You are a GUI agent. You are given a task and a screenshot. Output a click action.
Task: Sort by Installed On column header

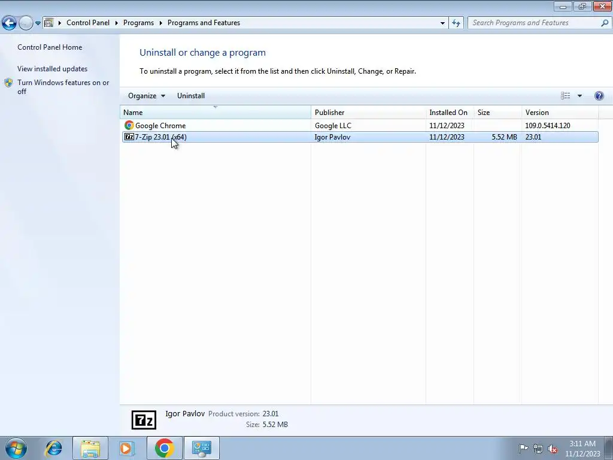(x=450, y=112)
